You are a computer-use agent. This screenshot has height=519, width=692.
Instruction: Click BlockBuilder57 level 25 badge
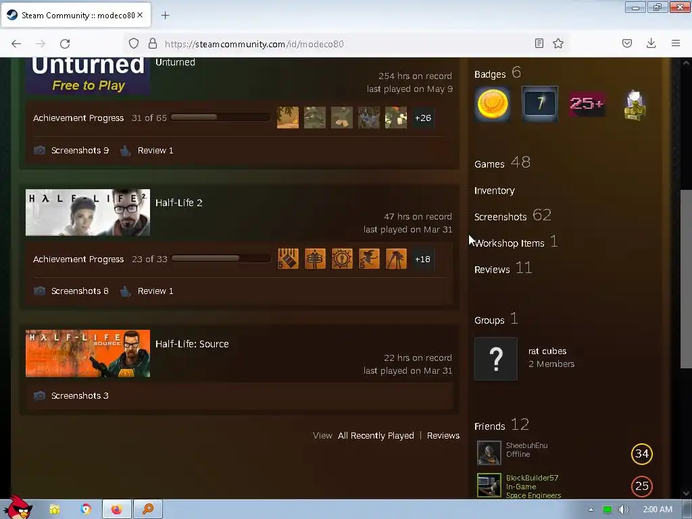pyautogui.click(x=642, y=486)
